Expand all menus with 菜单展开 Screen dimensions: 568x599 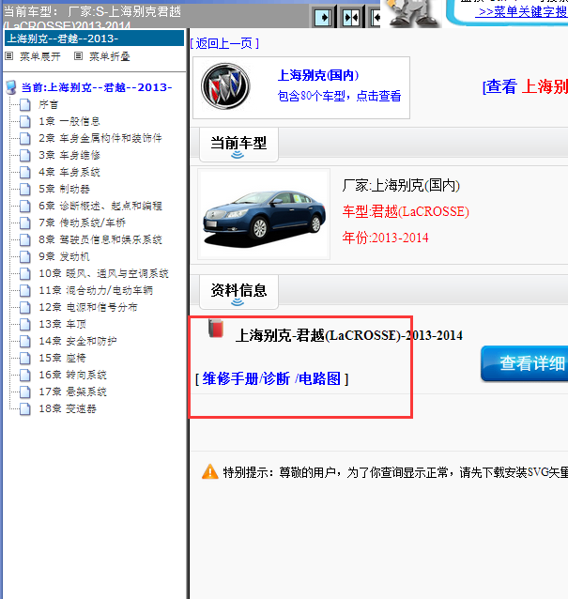click(40, 56)
